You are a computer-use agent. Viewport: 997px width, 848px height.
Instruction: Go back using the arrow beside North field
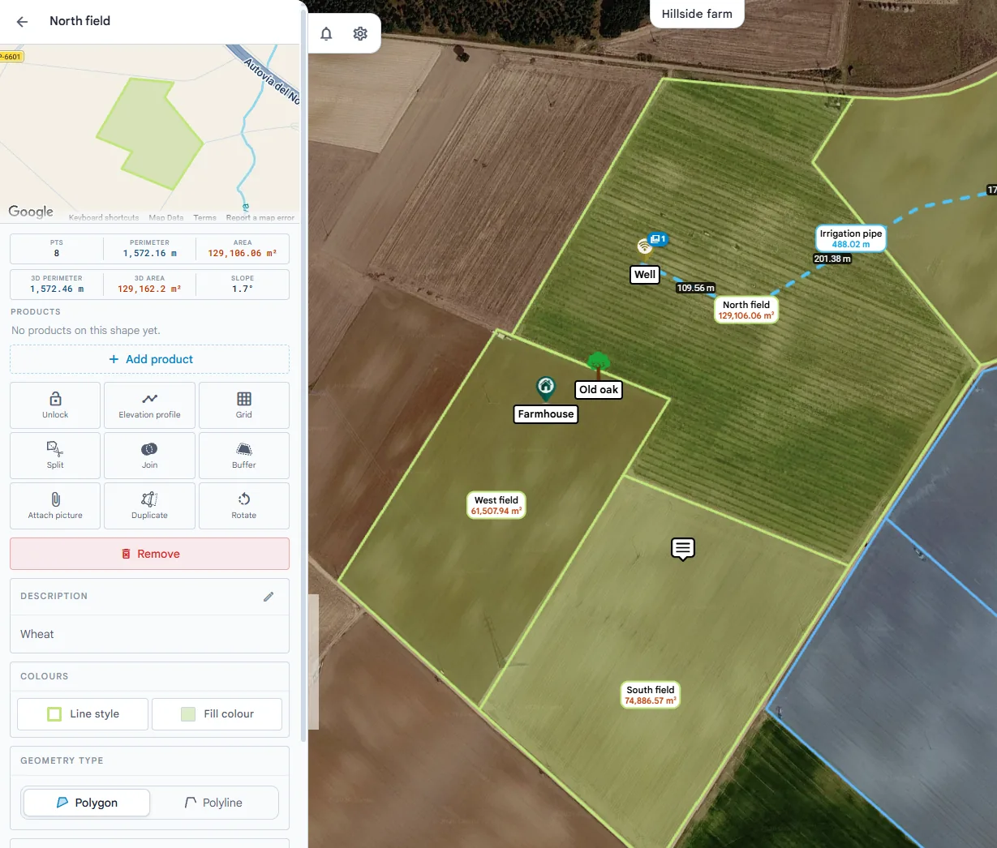pyautogui.click(x=22, y=22)
